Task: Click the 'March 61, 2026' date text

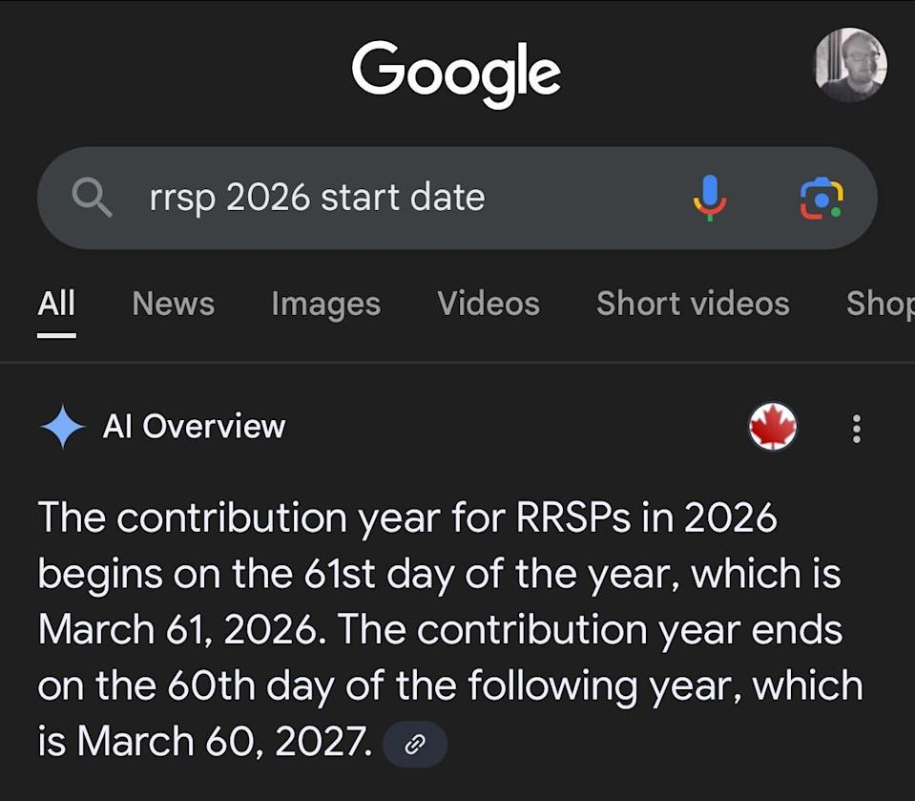Action: 177,630
